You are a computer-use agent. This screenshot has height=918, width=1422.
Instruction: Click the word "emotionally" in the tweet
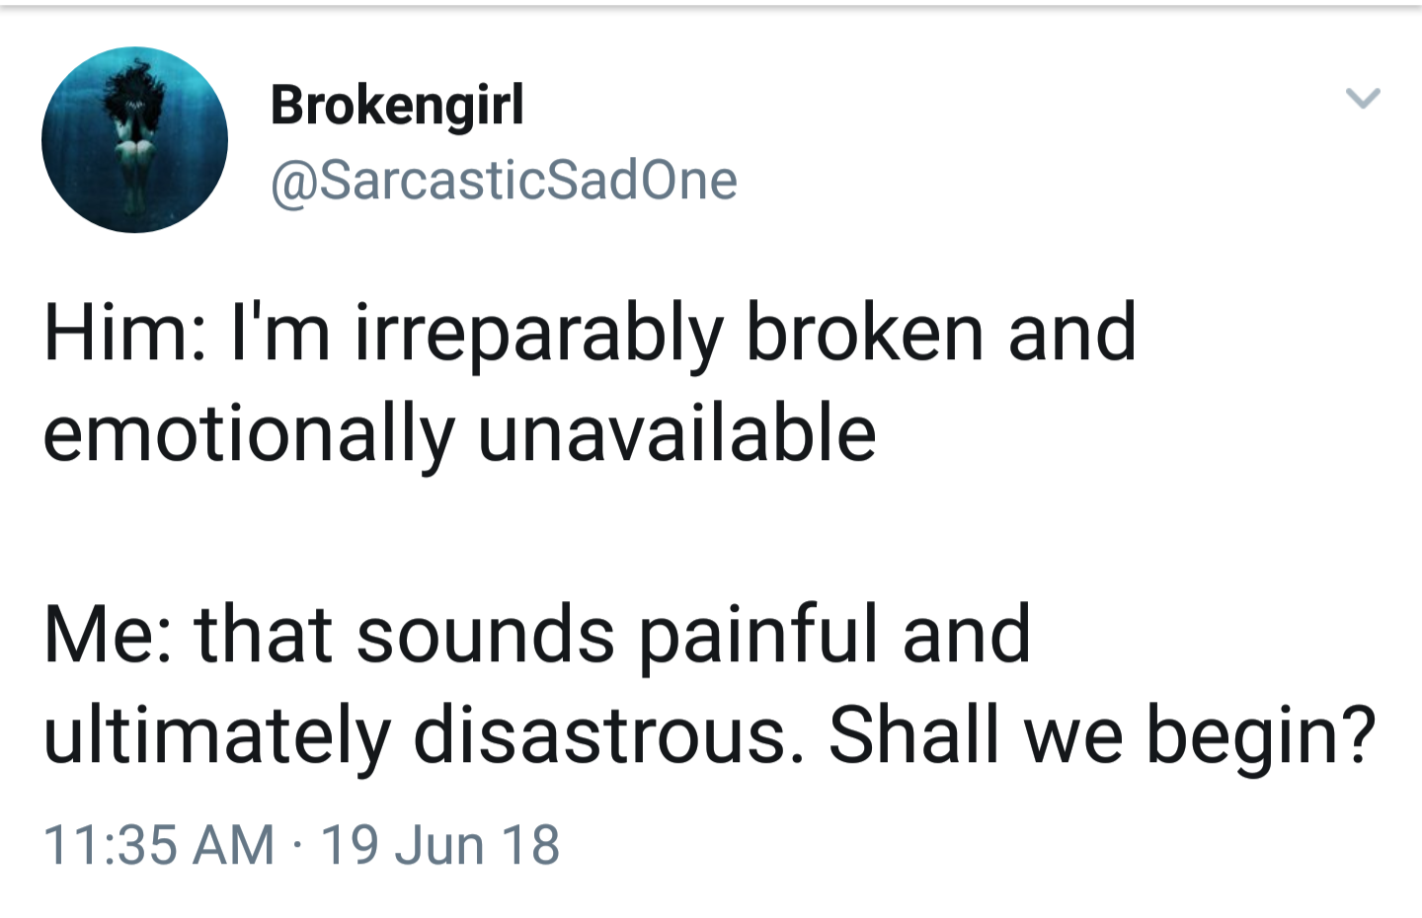(x=249, y=434)
